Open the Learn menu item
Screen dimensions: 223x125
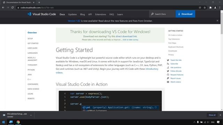tap(120, 14)
